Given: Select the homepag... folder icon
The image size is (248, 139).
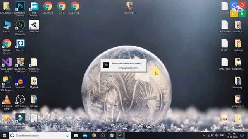Looking at the screenshot, I should [x=238, y=82].
